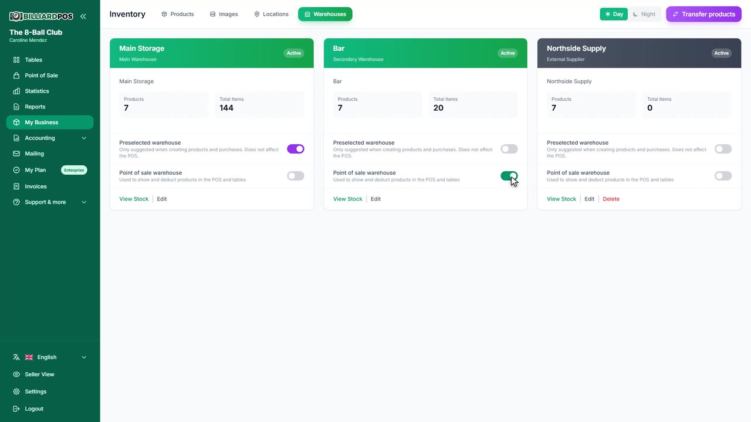Open Tables from the sidebar icon

(x=16, y=60)
